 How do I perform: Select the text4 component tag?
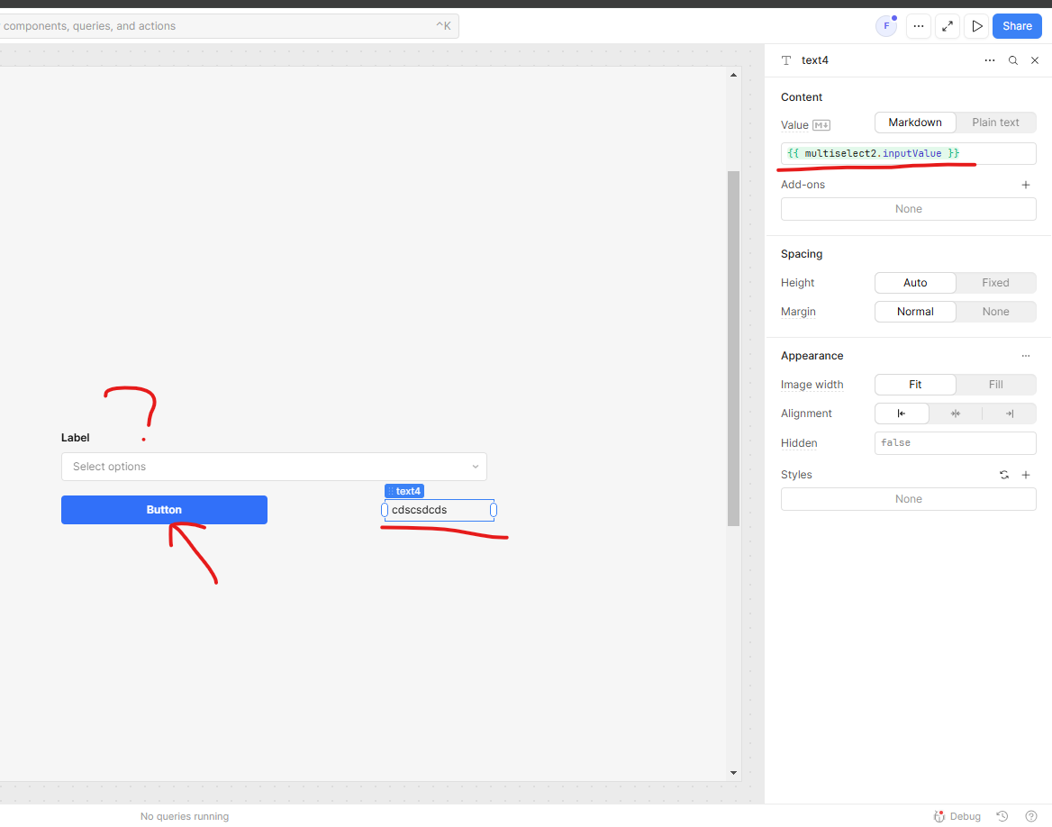click(x=404, y=491)
